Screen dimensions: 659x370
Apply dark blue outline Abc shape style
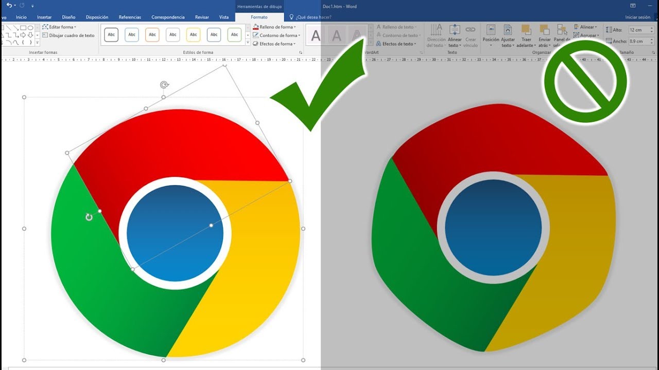tap(214, 34)
